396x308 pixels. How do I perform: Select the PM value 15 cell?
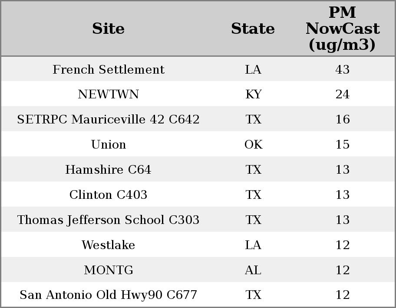point(343,144)
